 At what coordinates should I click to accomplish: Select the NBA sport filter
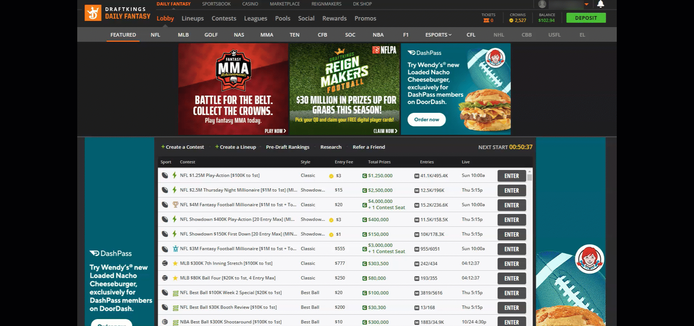pyautogui.click(x=378, y=35)
